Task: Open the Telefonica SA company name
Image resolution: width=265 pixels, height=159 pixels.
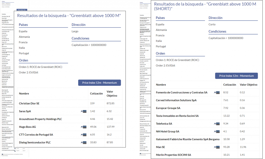Action: [164, 124]
